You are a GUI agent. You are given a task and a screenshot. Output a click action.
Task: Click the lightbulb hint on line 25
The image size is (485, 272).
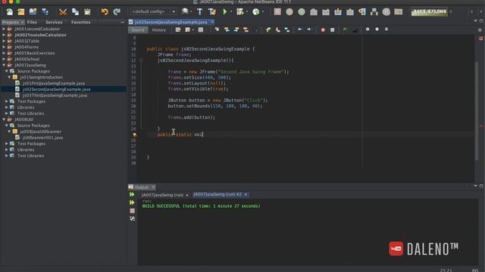135,134
